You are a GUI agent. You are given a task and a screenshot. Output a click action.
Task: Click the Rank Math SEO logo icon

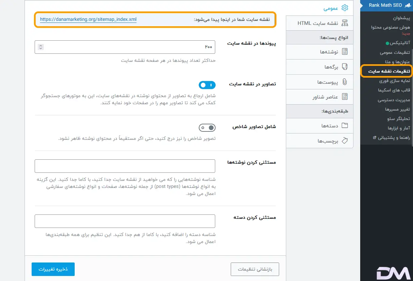(408, 5)
